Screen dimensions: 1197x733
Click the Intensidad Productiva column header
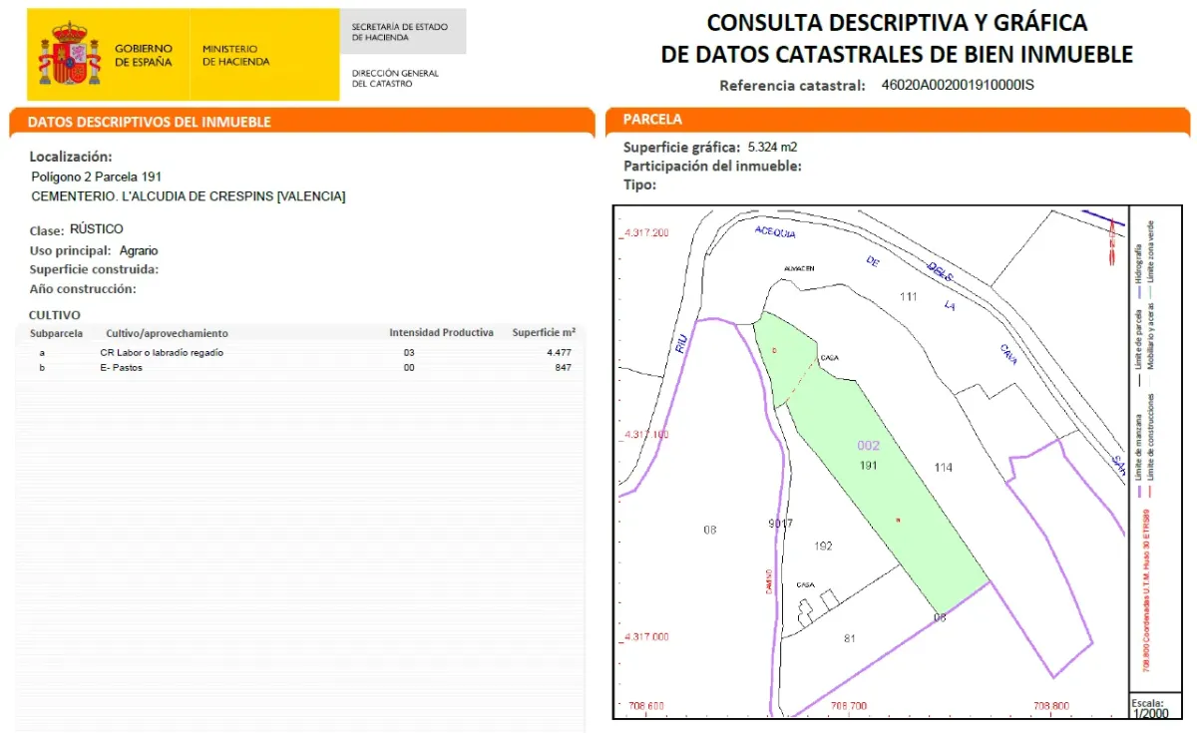441,333
